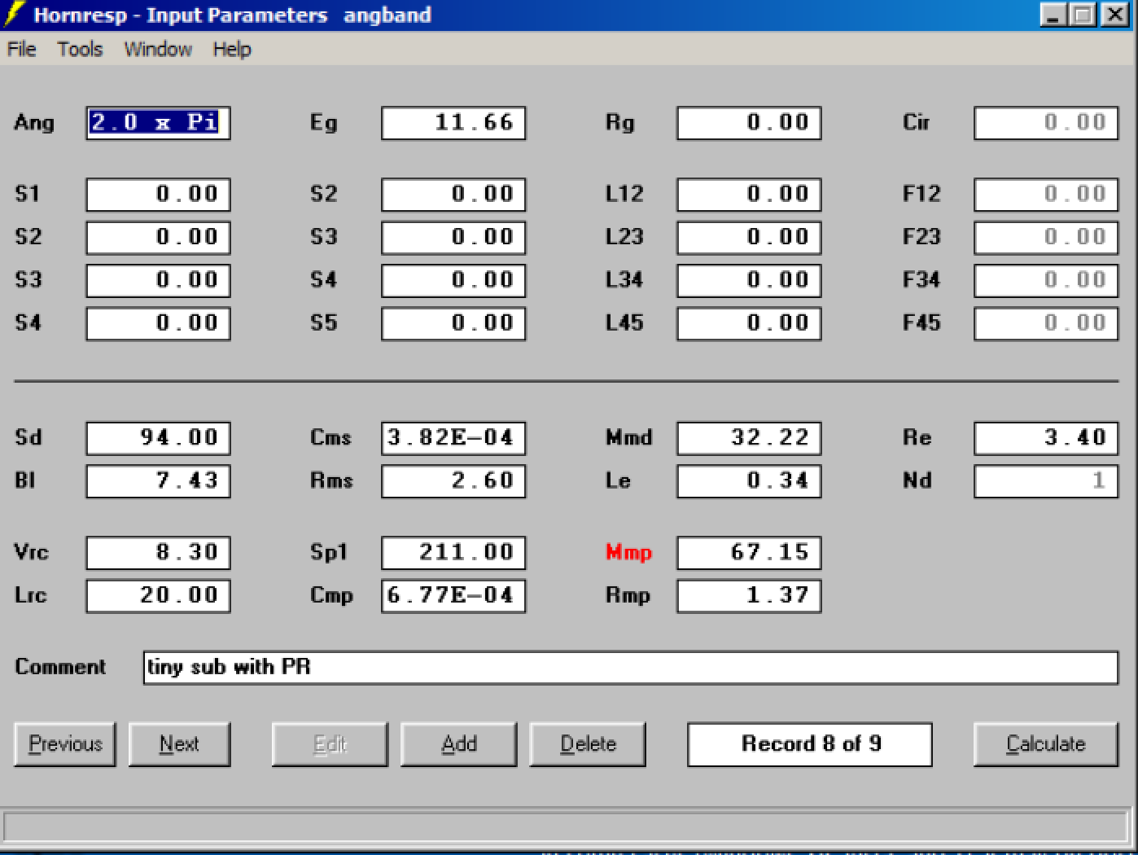Click the Sd label

[x=28, y=438]
